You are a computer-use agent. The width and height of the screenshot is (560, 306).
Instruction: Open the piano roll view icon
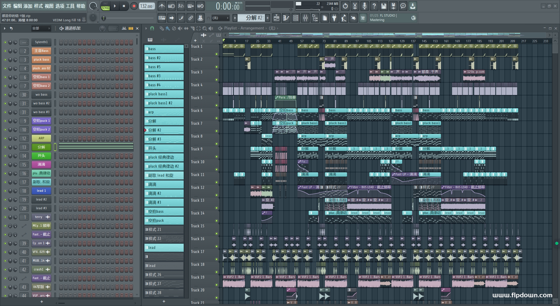click(286, 18)
